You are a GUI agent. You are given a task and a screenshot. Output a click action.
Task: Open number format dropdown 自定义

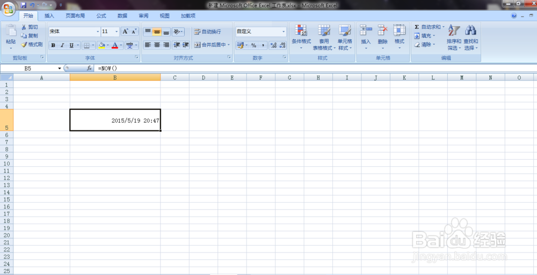pyautogui.click(x=284, y=32)
